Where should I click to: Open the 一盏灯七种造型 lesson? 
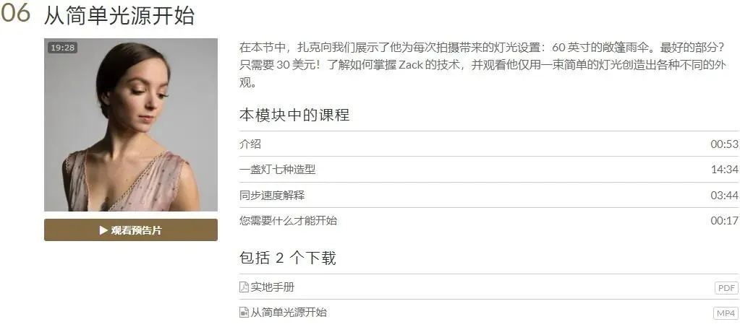point(488,169)
